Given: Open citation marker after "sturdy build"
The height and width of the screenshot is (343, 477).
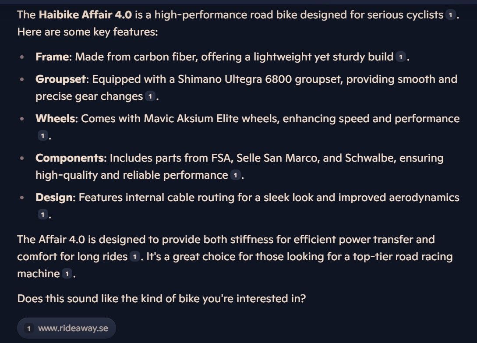Looking at the screenshot, I should 400,57.
